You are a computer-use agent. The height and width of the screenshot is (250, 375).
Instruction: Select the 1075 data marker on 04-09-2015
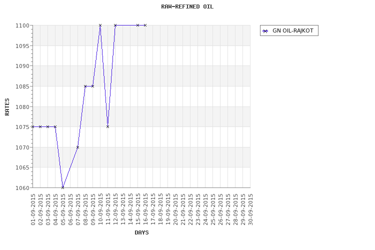[55, 126]
